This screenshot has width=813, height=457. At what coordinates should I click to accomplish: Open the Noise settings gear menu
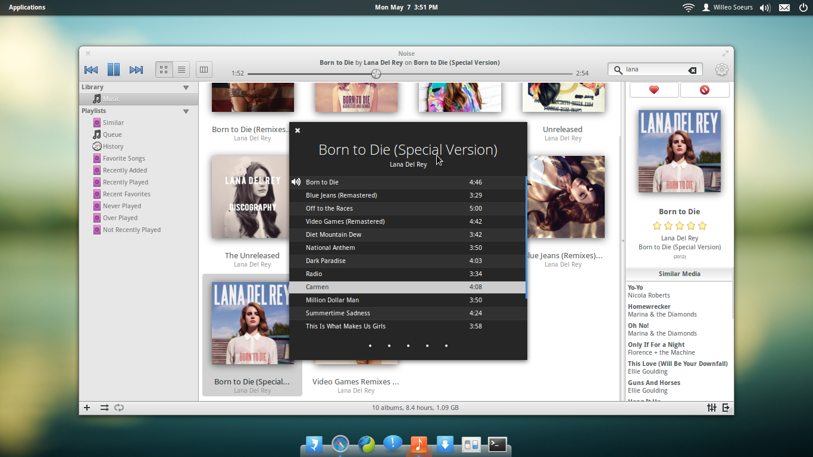pos(721,70)
